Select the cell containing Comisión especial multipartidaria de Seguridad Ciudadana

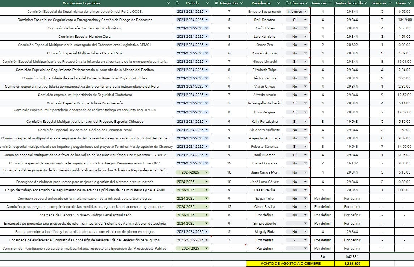tap(85, 95)
